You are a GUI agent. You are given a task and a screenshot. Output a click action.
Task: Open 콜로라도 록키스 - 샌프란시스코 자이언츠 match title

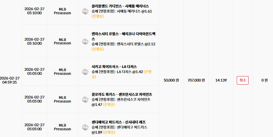(x=122, y=94)
